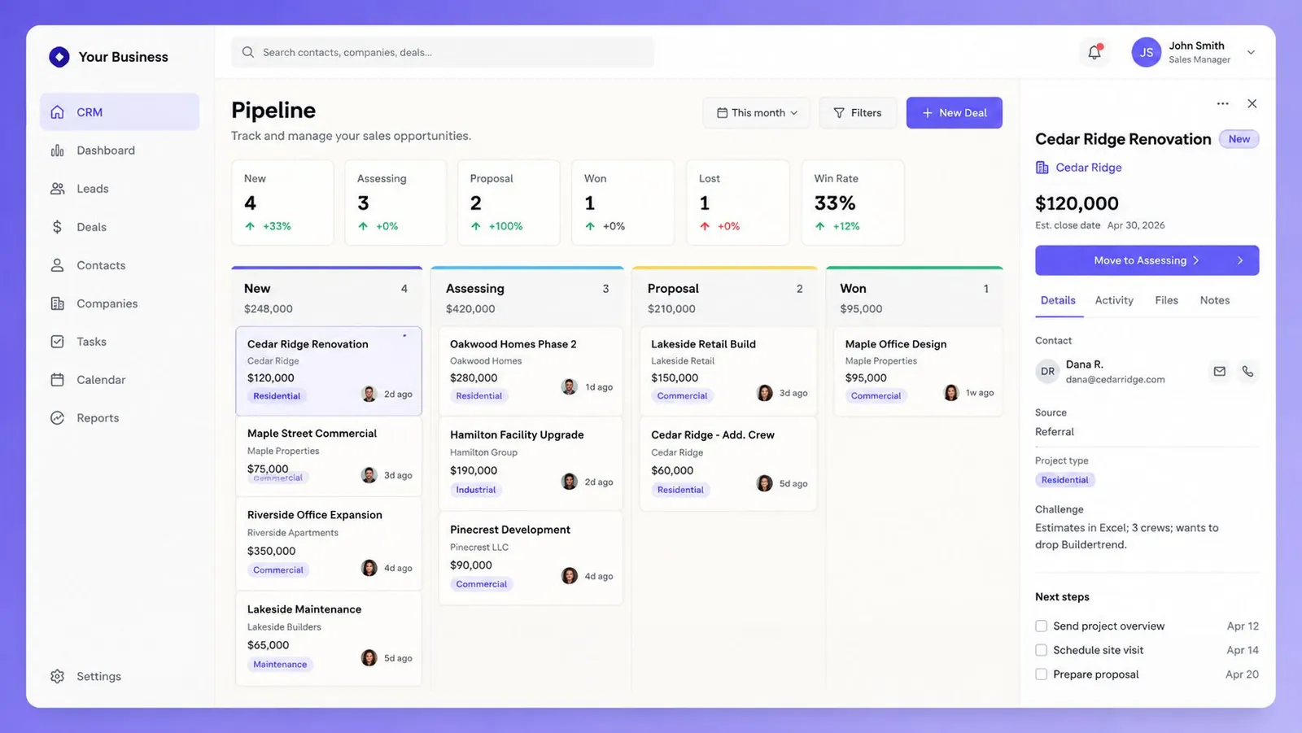Open Tasks in the sidebar
This screenshot has height=733, width=1302.
coord(120,342)
